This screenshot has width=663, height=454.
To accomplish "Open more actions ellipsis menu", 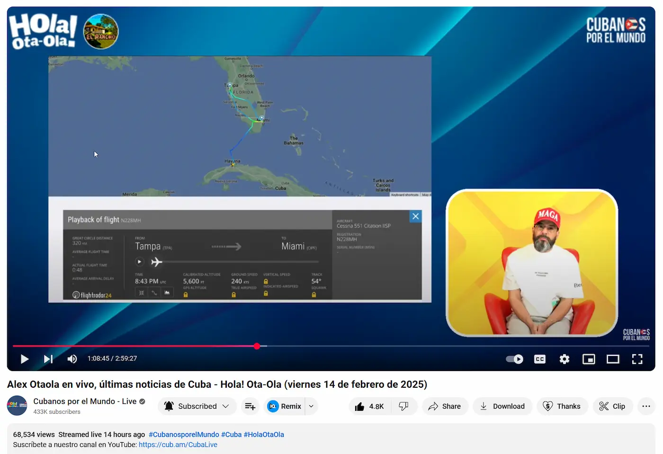I will click(x=646, y=406).
